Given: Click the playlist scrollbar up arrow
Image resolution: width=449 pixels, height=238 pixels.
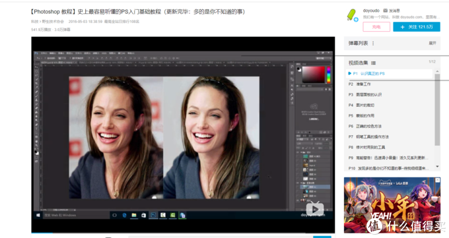Looking at the screenshot, I should pos(437,71).
